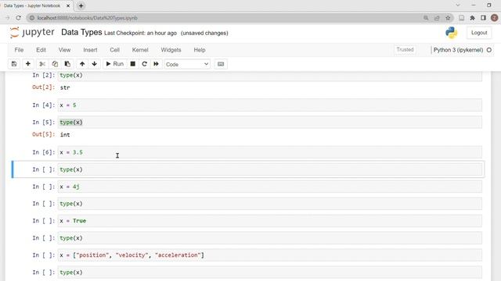
Task: Click type(x) cell In [2]
Action: (x=269, y=76)
